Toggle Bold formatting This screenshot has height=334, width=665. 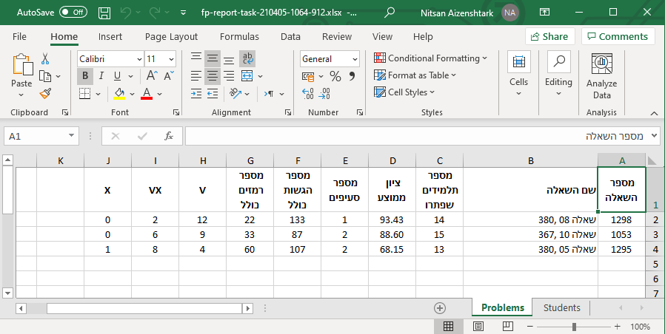click(86, 76)
